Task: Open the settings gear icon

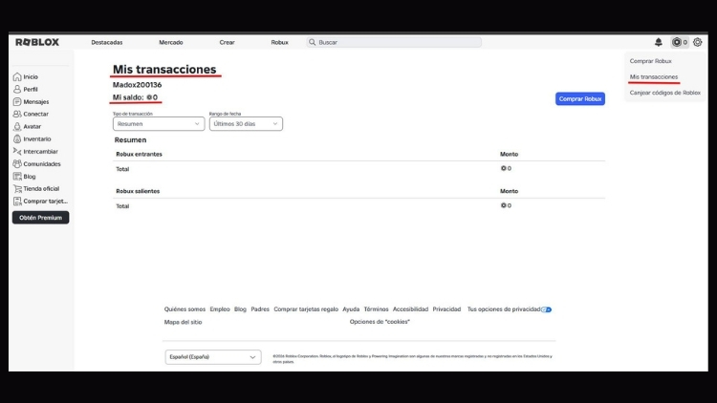Action: click(697, 42)
